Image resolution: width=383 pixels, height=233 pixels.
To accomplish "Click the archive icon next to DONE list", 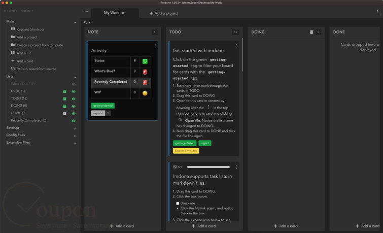I will pos(65,113).
